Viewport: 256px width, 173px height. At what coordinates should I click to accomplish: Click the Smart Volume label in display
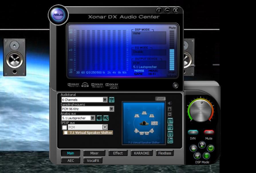click(172, 74)
